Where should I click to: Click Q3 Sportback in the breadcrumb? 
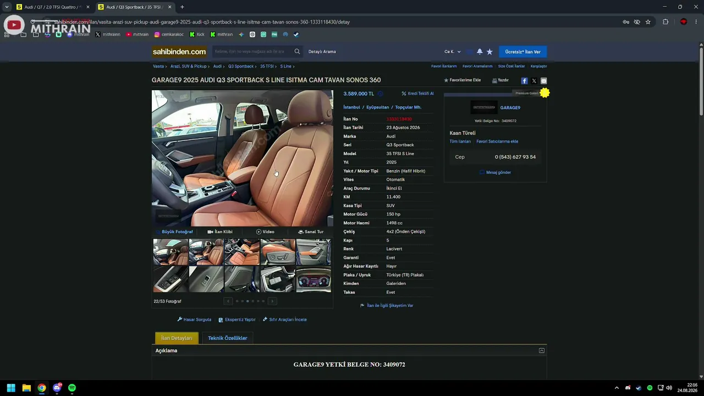[241, 67]
